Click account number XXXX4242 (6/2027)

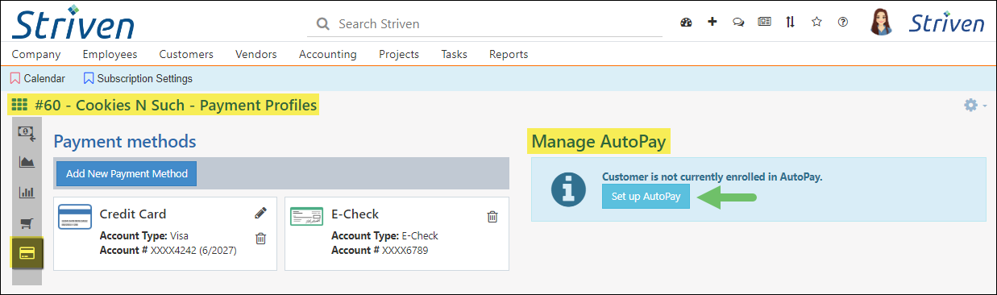click(193, 250)
